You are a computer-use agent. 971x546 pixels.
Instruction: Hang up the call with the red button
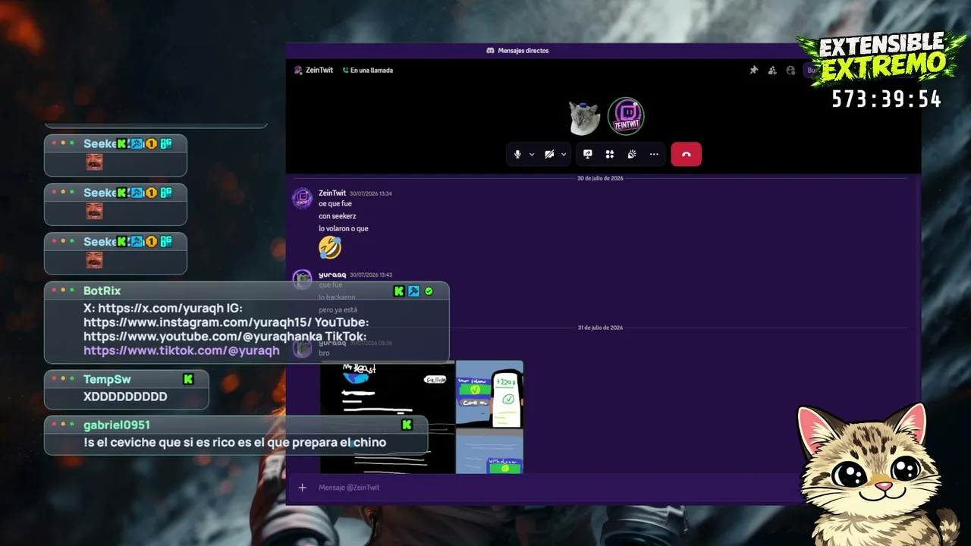687,154
